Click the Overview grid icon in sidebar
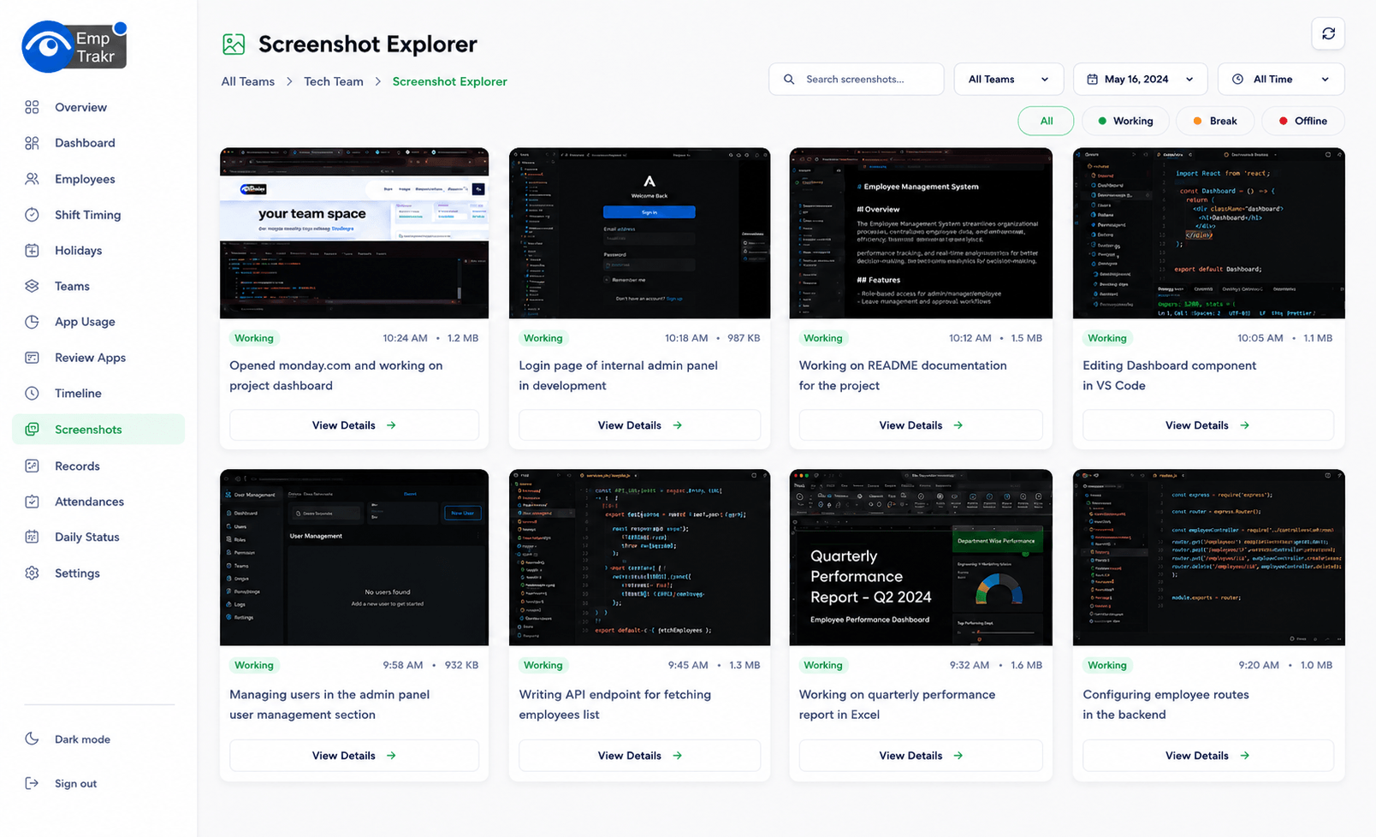Viewport: 1376px width, 837px height. [x=32, y=107]
